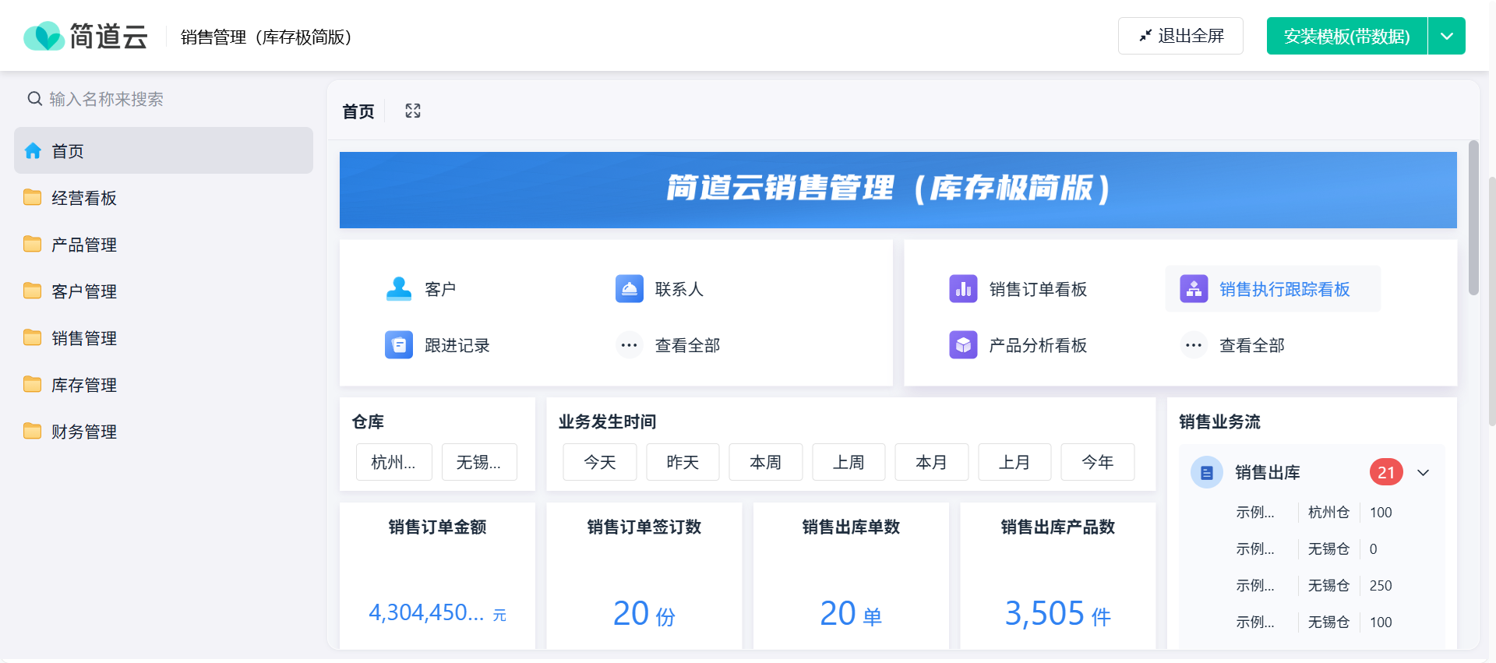This screenshot has height=663, width=1496.
Task: Select 本周 time filter
Action: (766, 462)
